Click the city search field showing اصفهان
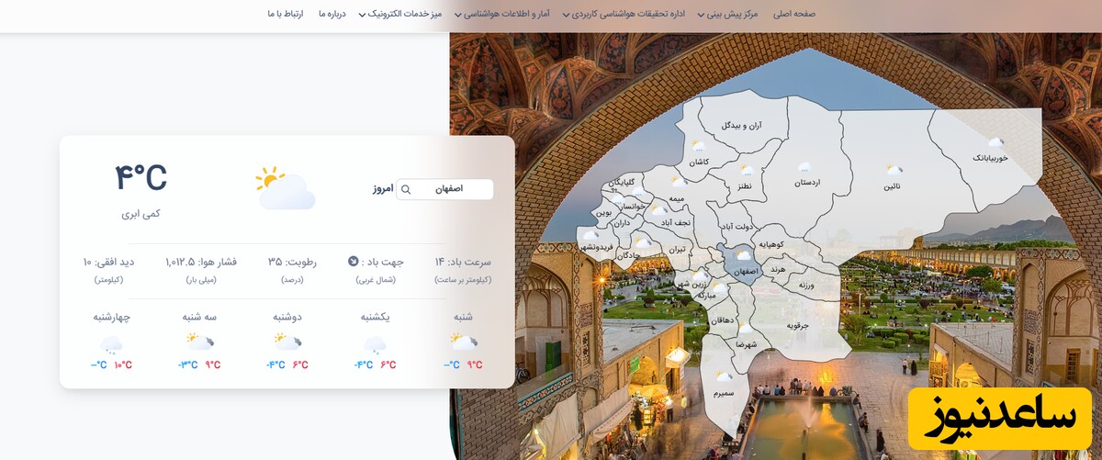The width and height of the screenshot is (1102, 460). [x=452, y=189]
